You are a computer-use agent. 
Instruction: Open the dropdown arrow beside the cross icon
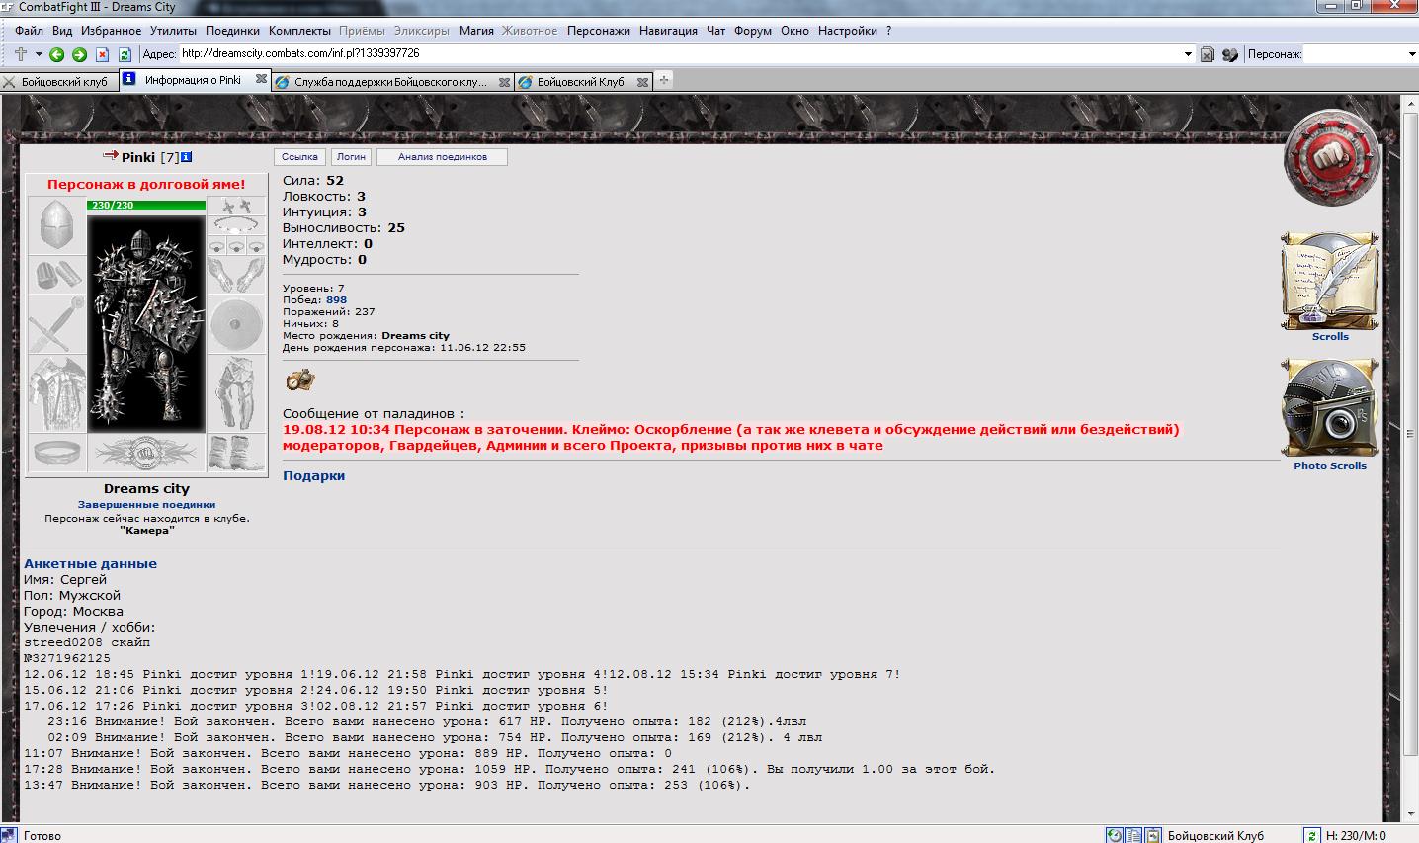tap(39, 54)
